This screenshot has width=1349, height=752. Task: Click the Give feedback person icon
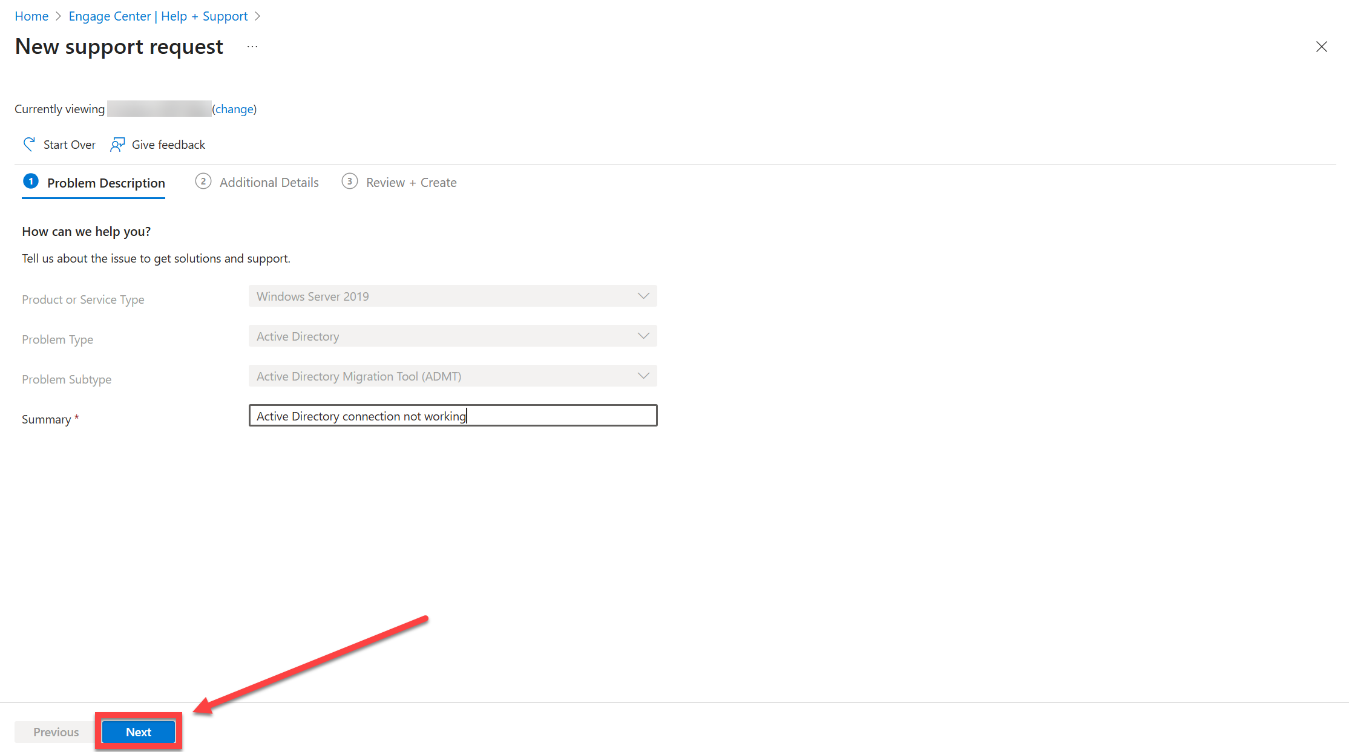coord(117,144)
